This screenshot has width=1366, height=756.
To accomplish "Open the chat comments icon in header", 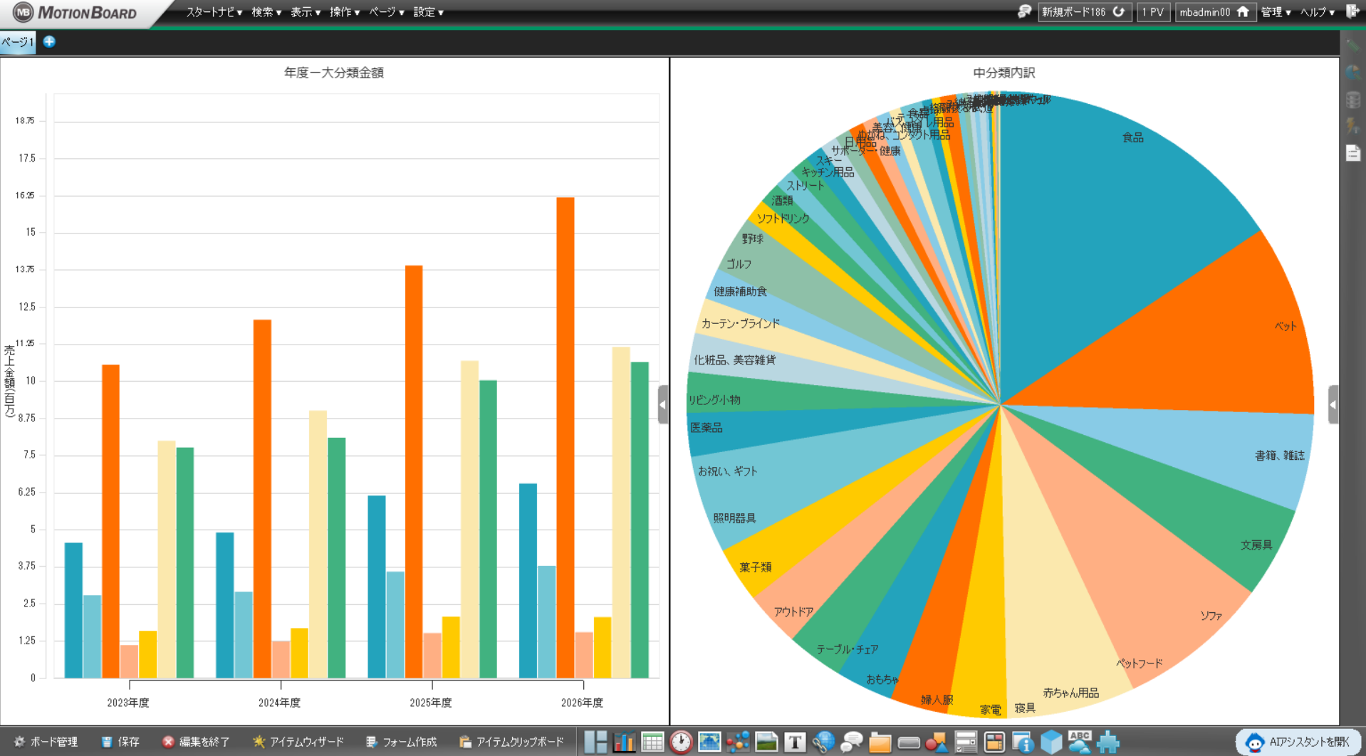I will (1024, 11).
